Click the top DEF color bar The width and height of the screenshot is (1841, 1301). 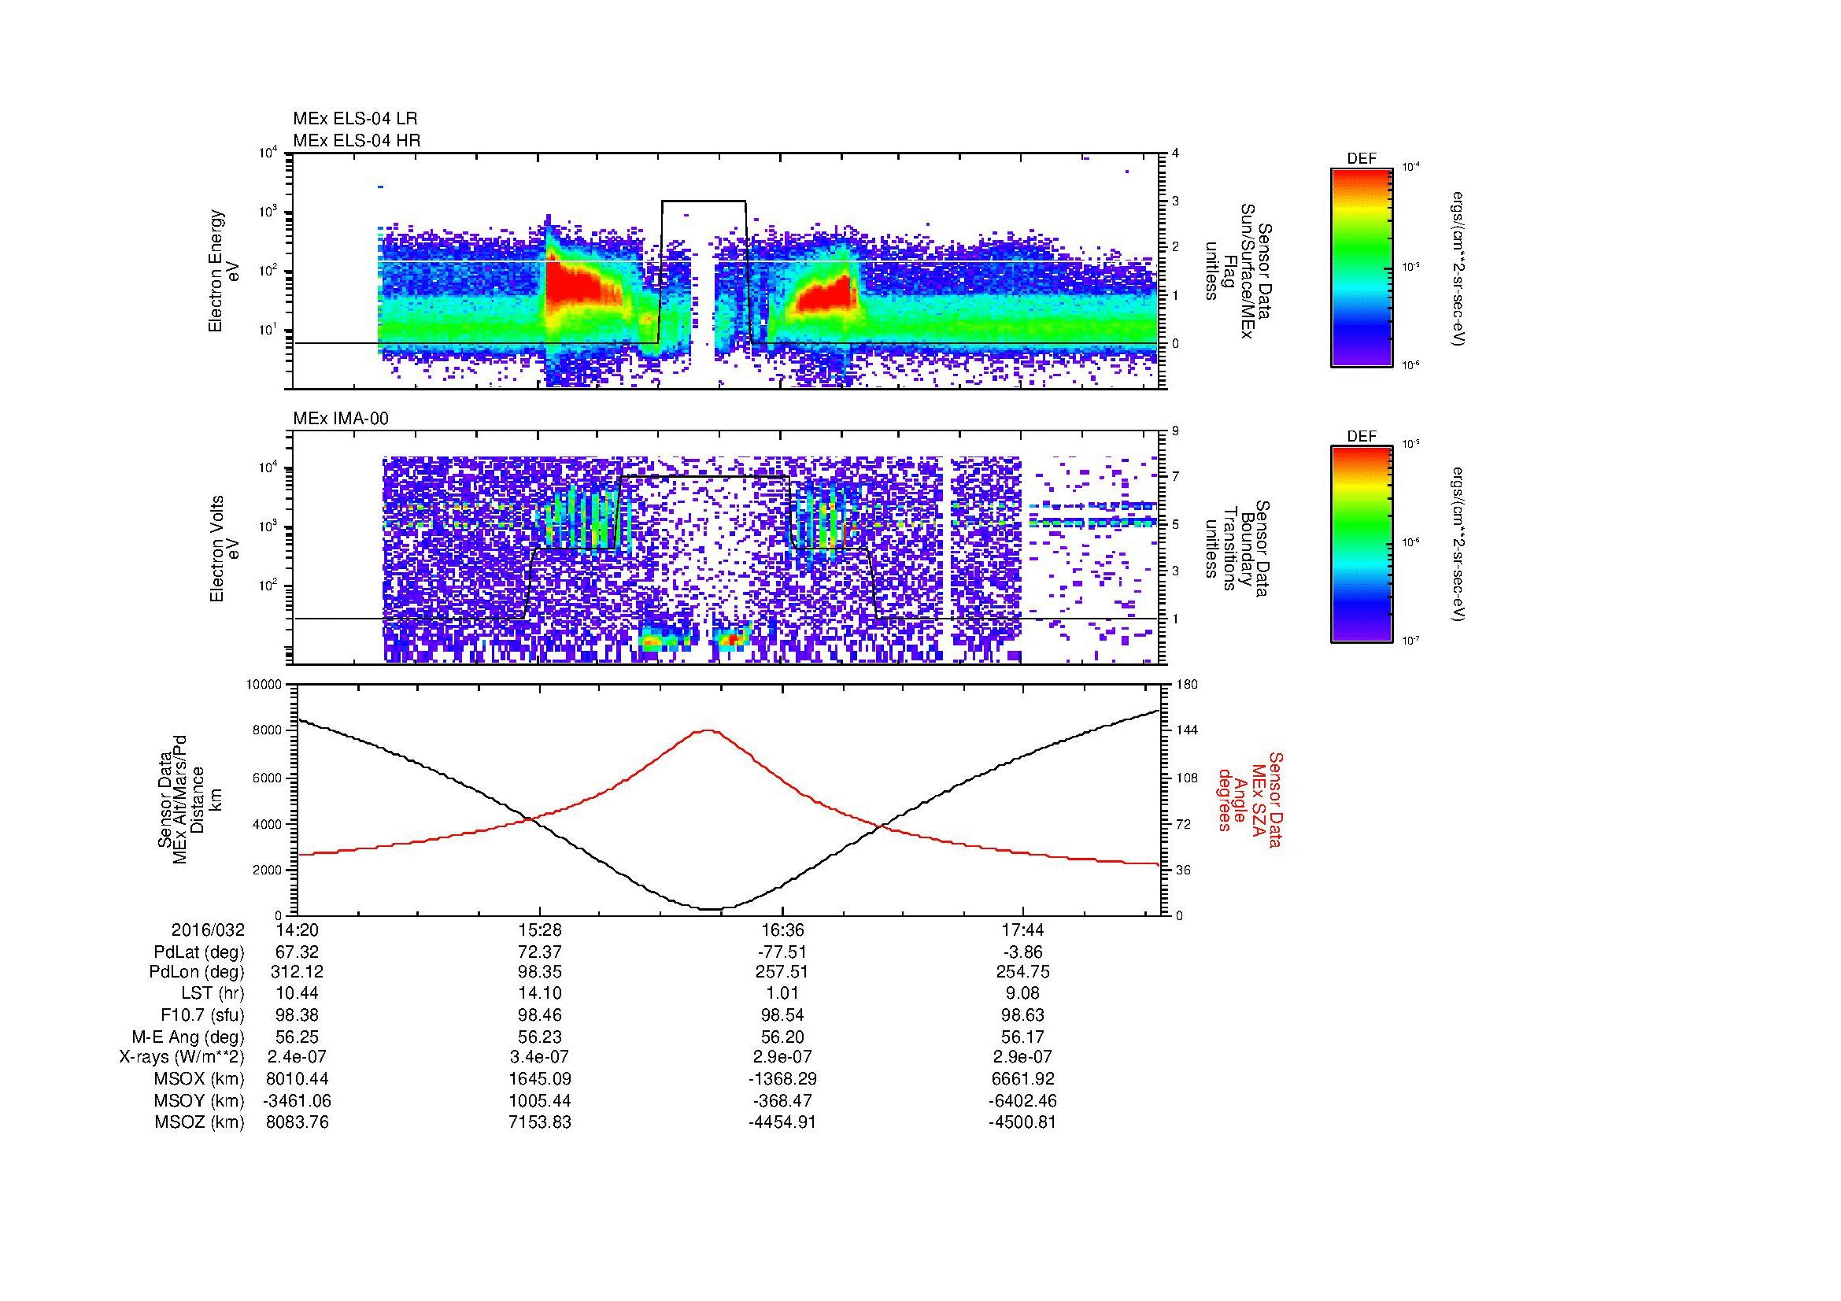coord(1362,267)
